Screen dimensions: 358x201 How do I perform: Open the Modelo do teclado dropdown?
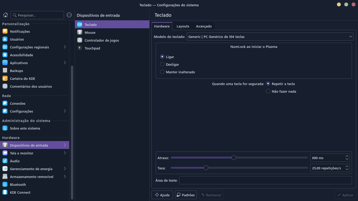tap(270, 37)
